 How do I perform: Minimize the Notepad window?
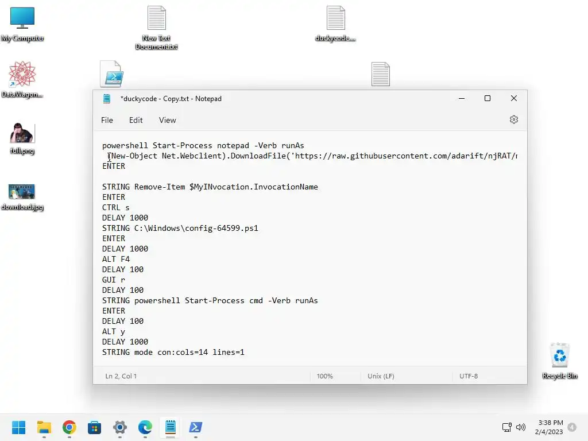pyautogui.click(x=462, y=98)
